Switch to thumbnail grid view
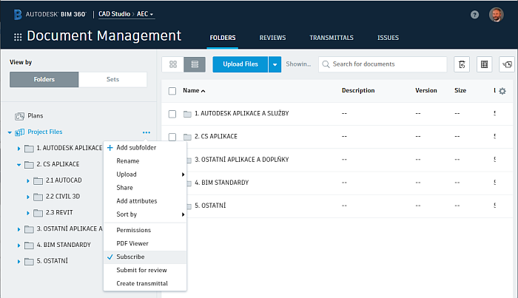The height and width of the screenshot is (298, 518). tap(172, 64)
